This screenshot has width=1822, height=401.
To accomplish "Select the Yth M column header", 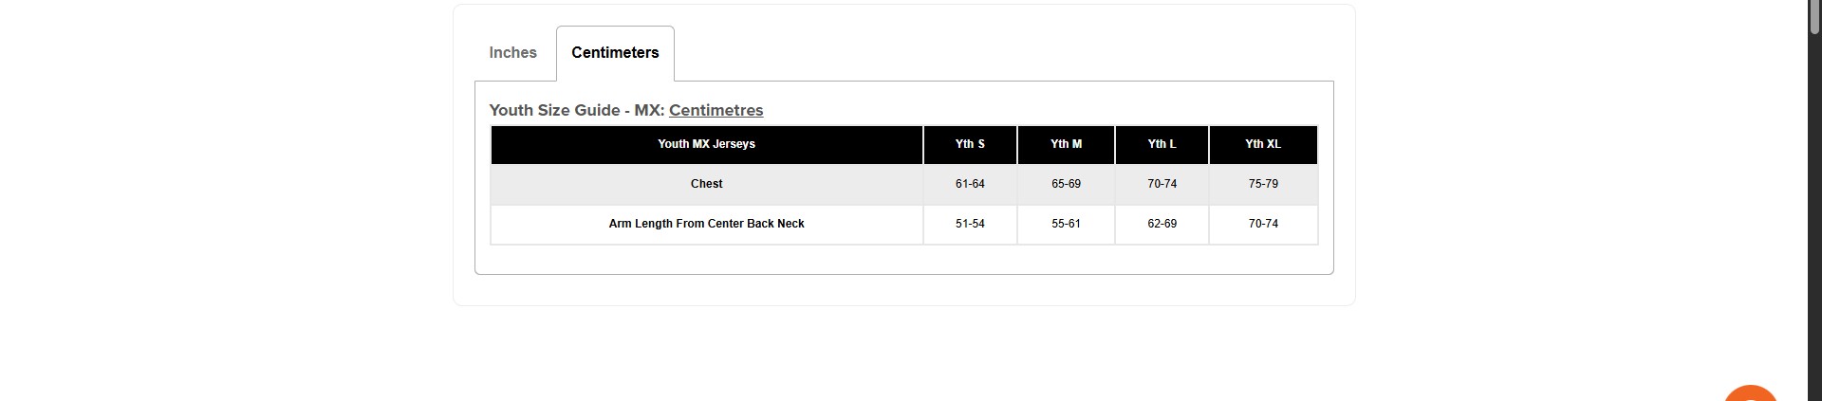I will click(x=1066, y=144).
